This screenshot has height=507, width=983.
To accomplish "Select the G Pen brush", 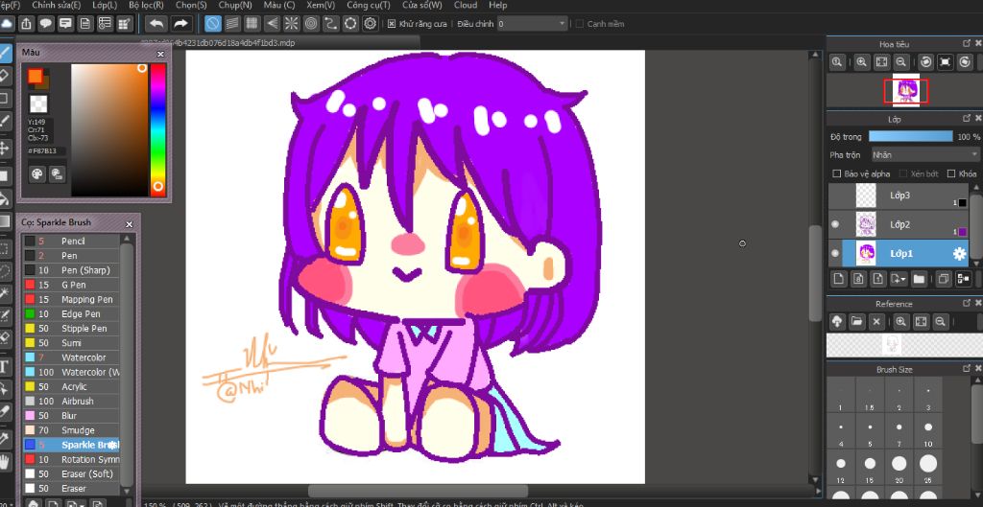I will pos(71,285).
